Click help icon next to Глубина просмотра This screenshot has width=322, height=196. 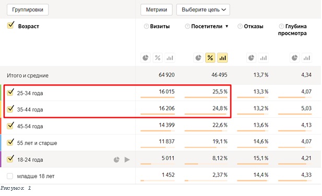(x=281, y=26)
